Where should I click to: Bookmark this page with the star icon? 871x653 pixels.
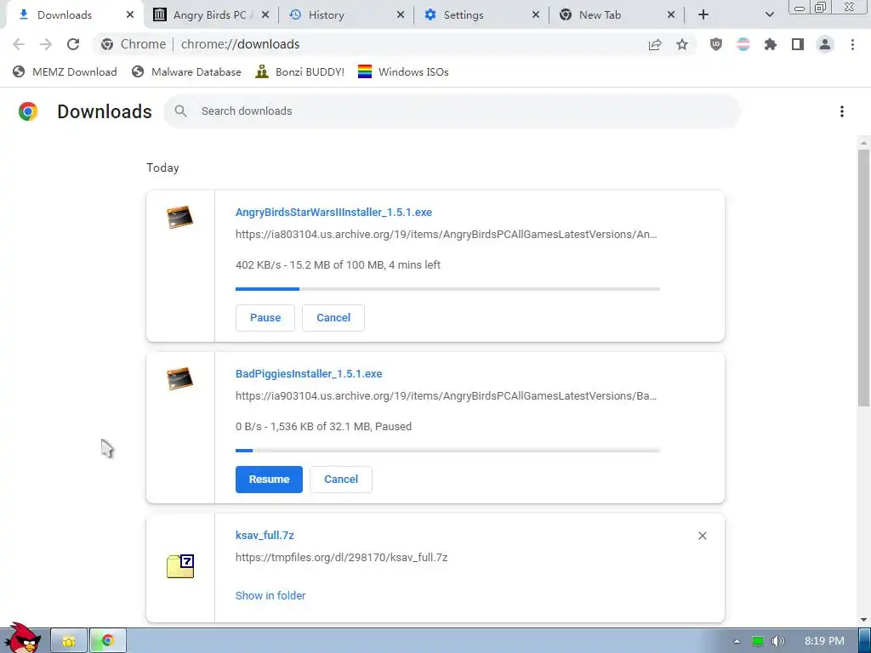[x=682, y=44]
